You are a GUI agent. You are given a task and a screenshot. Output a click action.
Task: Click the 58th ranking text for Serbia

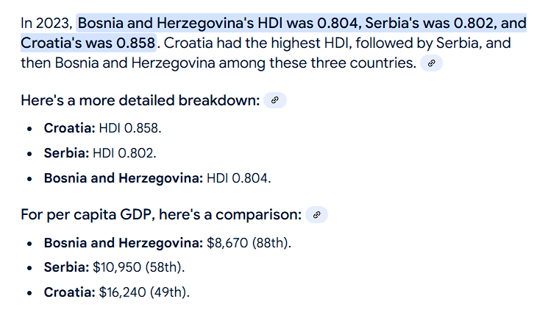point(165,267)
